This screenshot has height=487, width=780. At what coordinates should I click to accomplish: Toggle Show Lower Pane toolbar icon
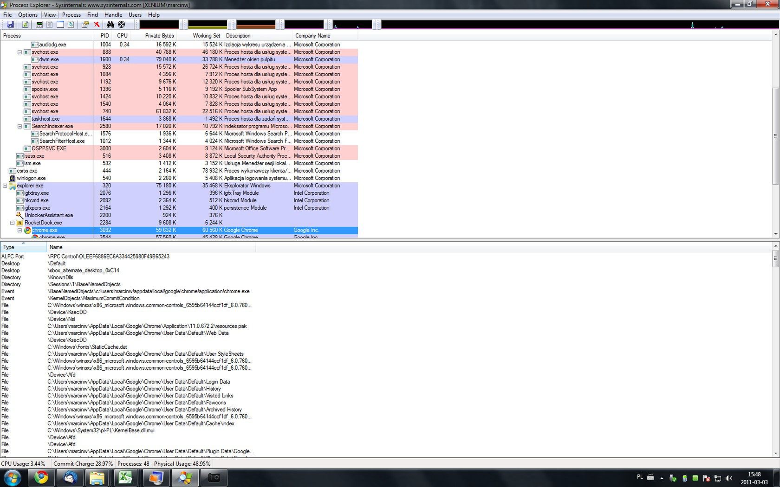click(60, 24)
